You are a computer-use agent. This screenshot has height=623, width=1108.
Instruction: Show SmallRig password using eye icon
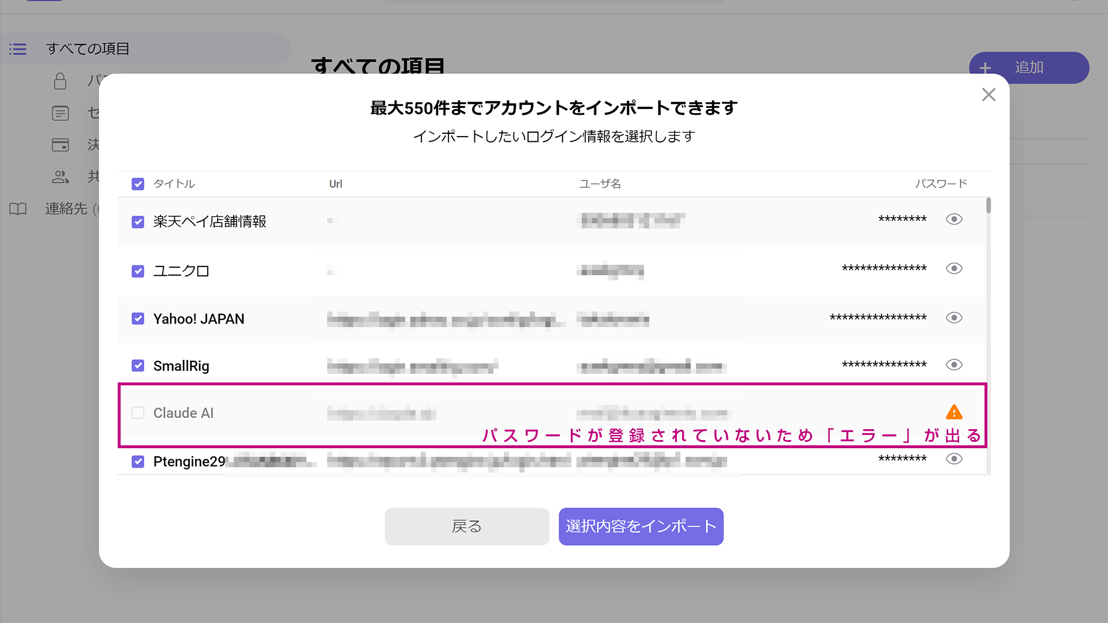click(x=954, y=365)
